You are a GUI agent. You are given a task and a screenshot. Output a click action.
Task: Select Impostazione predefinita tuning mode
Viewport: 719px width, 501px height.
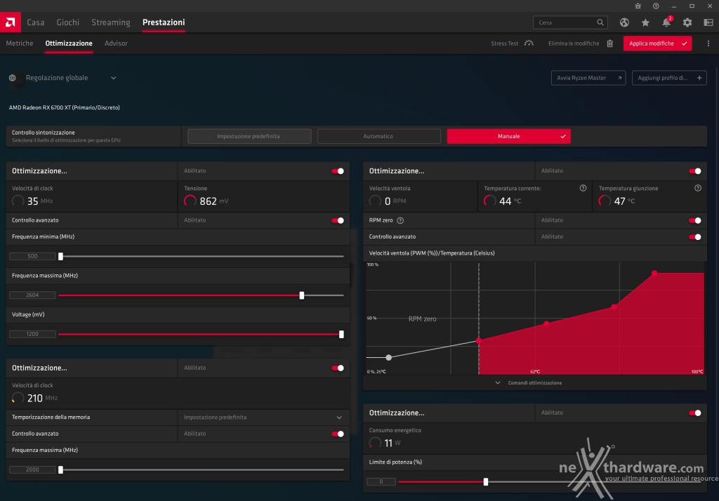click(249, 136)
